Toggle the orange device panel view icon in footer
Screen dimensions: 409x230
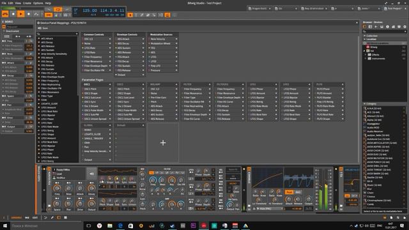coord(59,217)
